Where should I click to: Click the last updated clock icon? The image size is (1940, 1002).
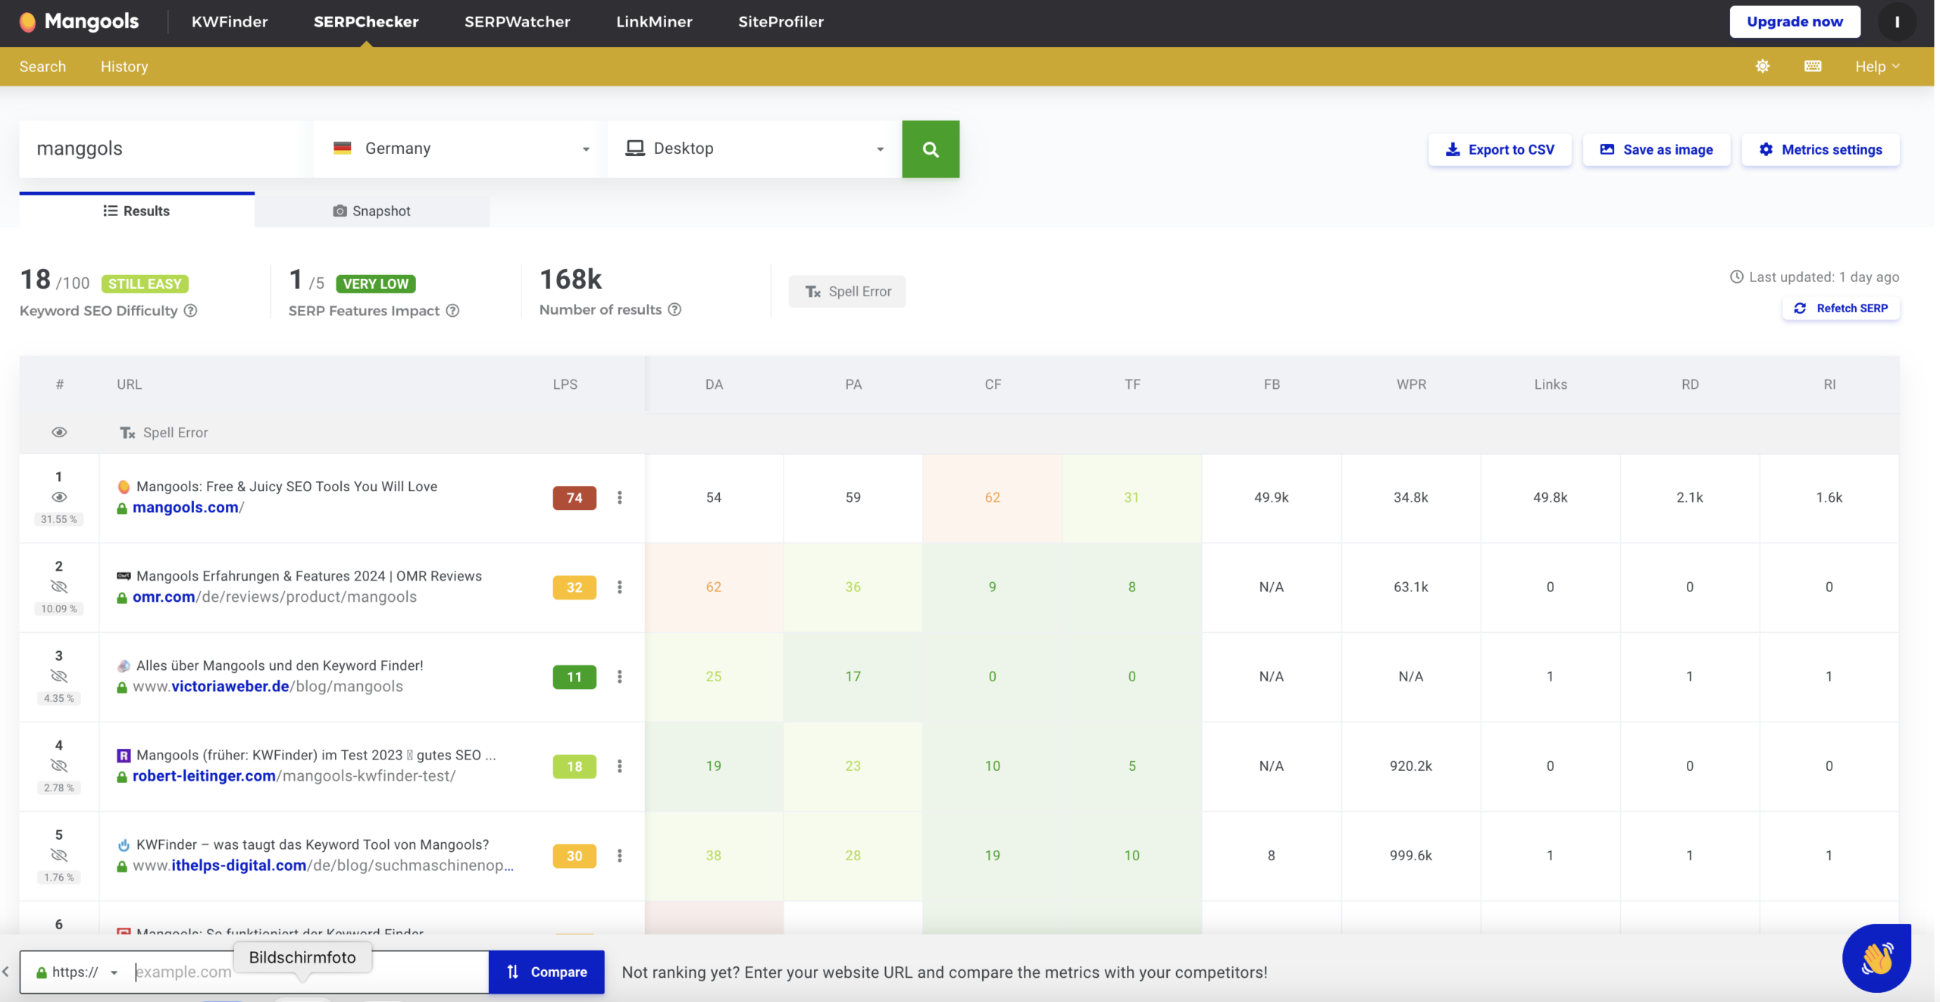tap(1737, 277)
